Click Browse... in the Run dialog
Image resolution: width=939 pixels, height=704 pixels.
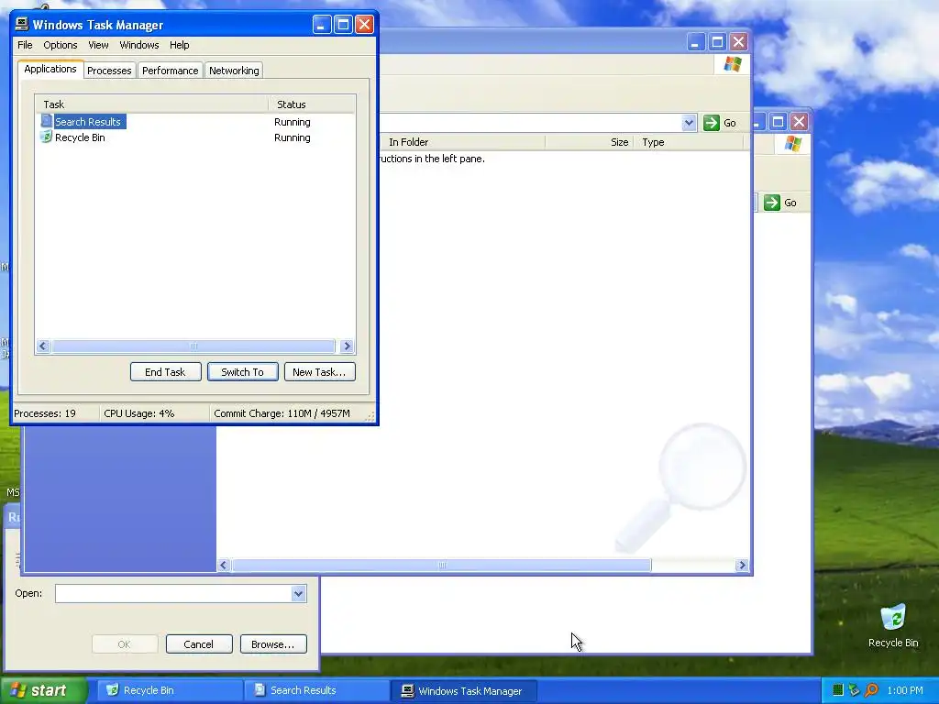tap(273, 644)
